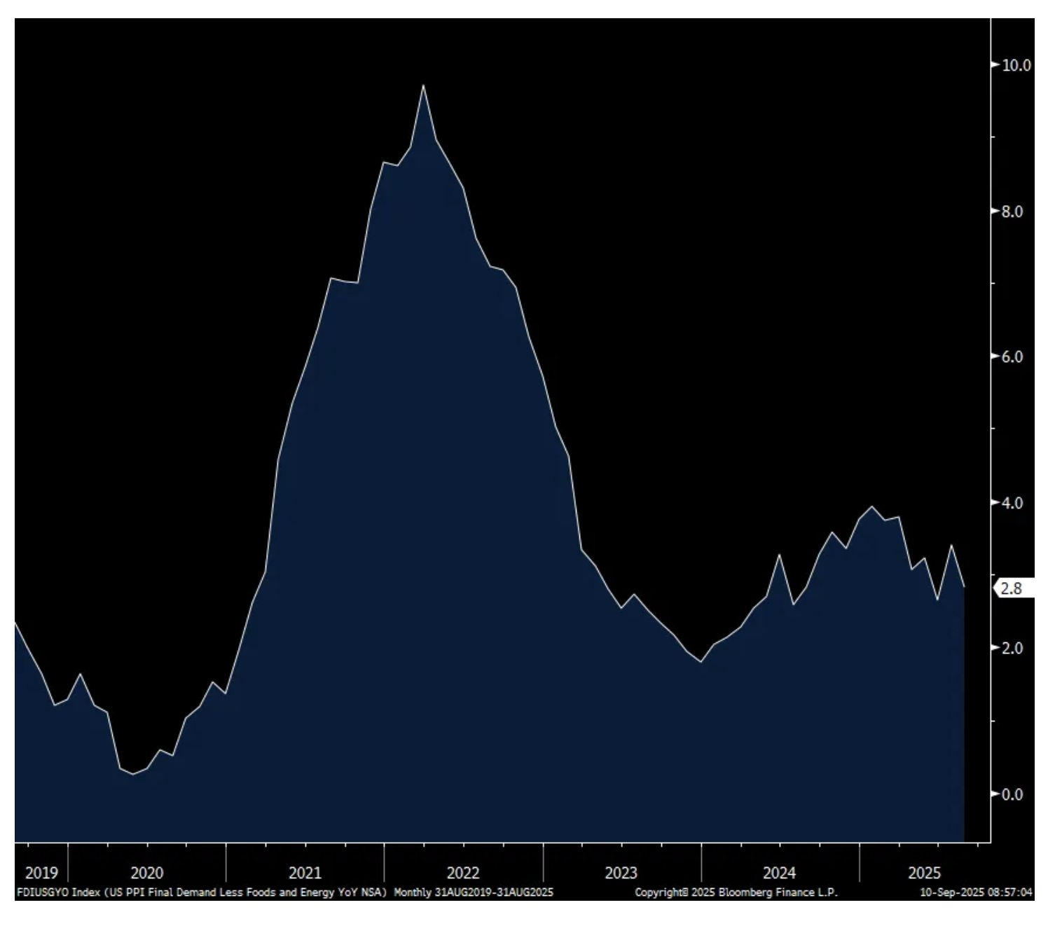Select the 2019 year label on the timeline

click(x=41, y=873)
